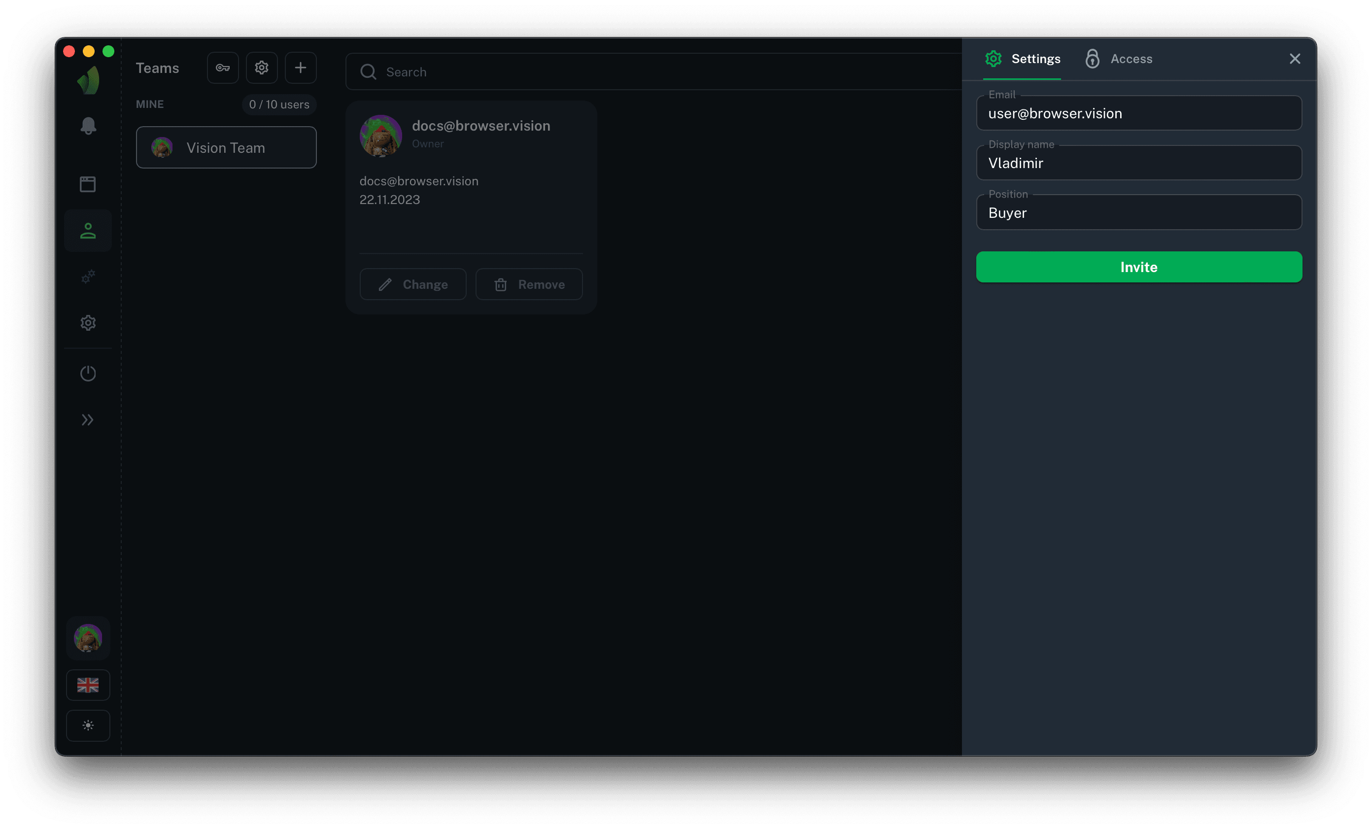Open the browser profiles window icon
Screen dimensions: 1372x829
click(x=88, y=184)
